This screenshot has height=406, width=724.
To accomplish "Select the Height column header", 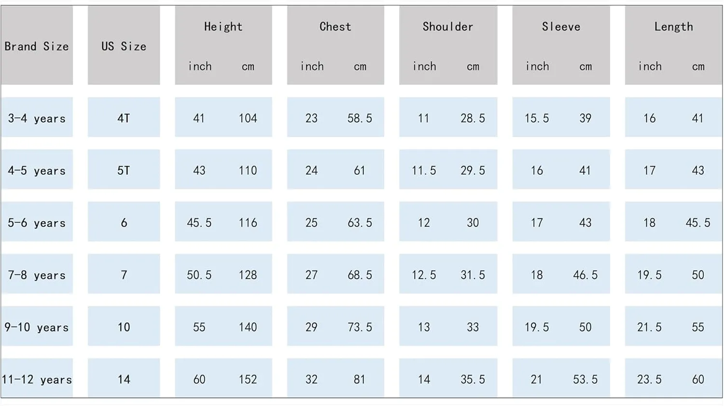I will point(223,27).
